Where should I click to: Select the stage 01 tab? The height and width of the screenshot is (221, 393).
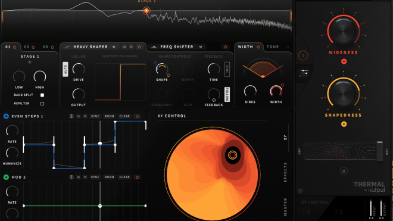click(x=8, y=47)
